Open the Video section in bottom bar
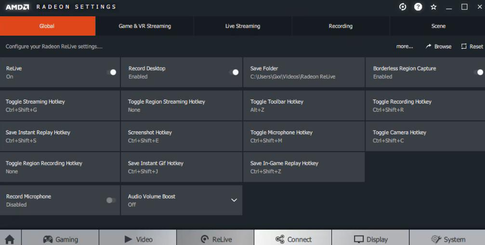The height and width of the screenshot is (245, 485). pos(138,239)
